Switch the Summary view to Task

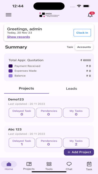70,47
